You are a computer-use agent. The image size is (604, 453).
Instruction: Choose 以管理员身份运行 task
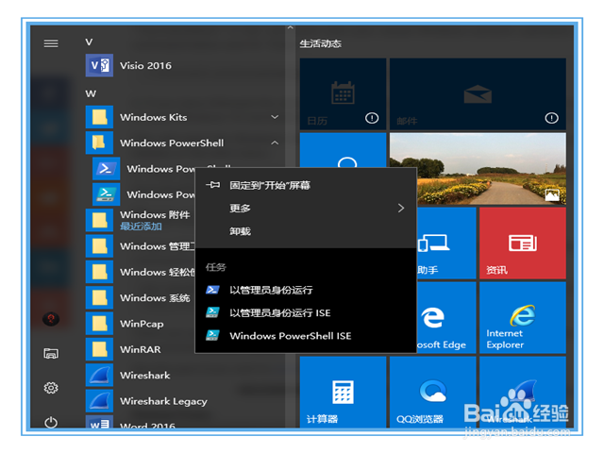[306, 290]
